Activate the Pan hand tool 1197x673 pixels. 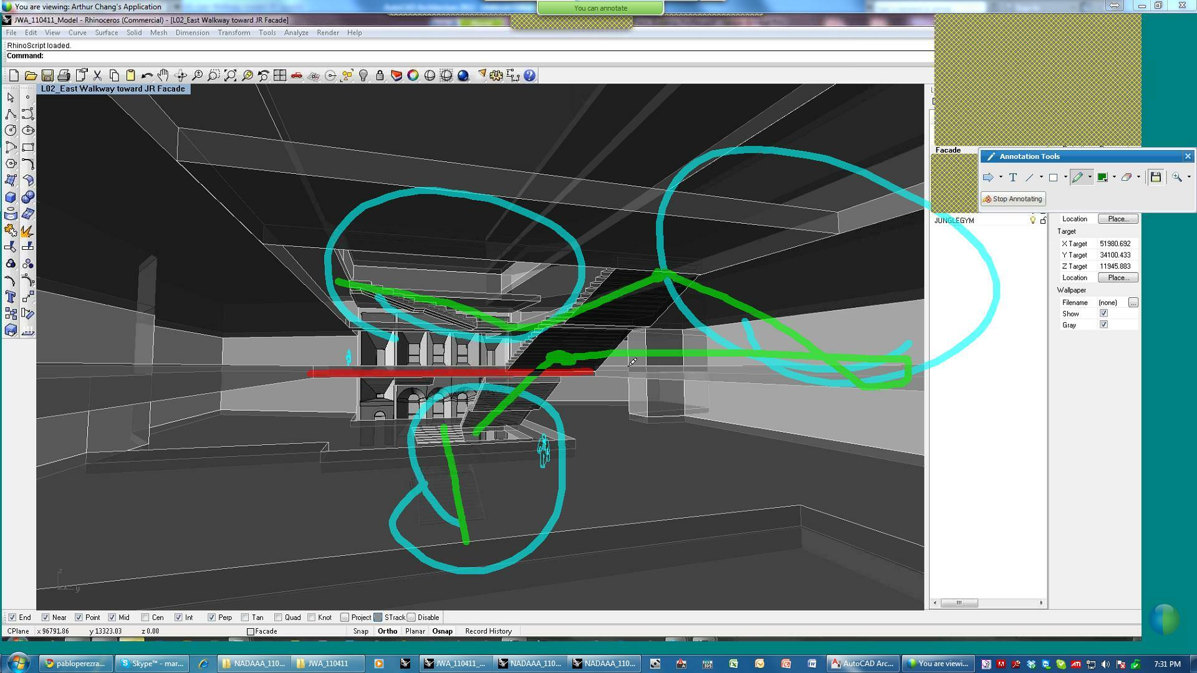[163, 75]
